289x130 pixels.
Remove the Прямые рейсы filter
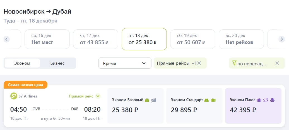tap(199, 63)
